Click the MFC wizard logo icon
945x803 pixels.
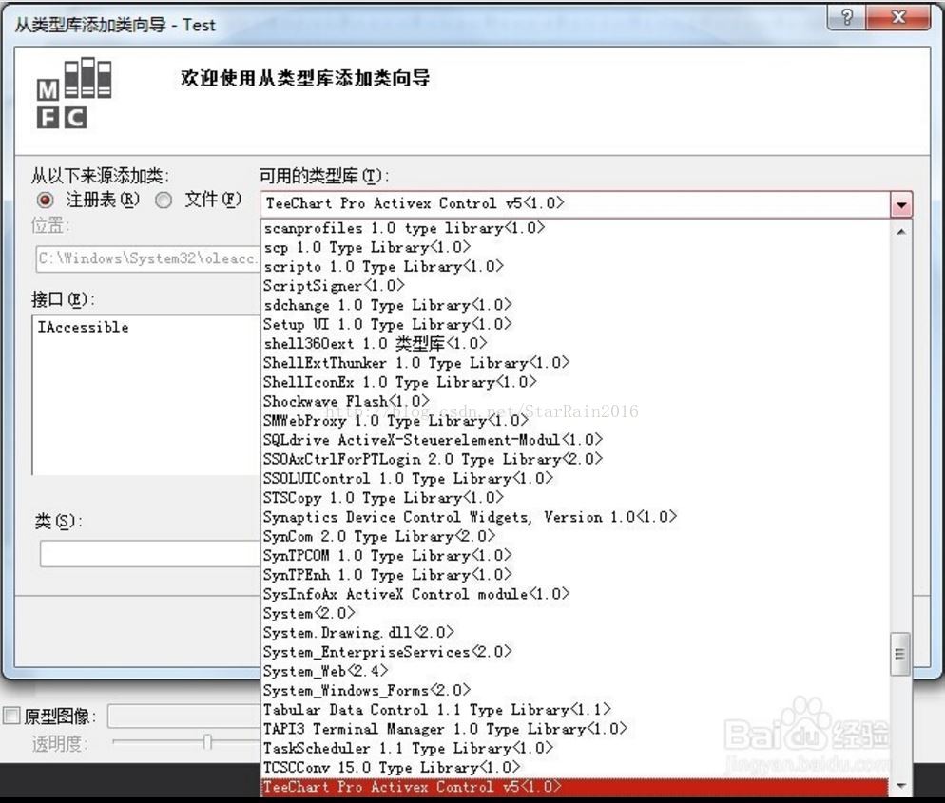pos(73,93)
